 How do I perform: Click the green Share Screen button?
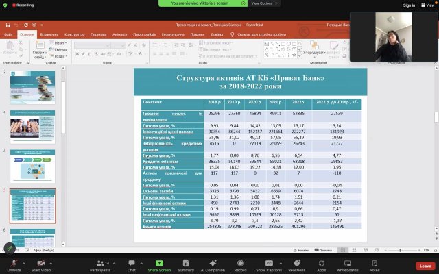[159, 262]
